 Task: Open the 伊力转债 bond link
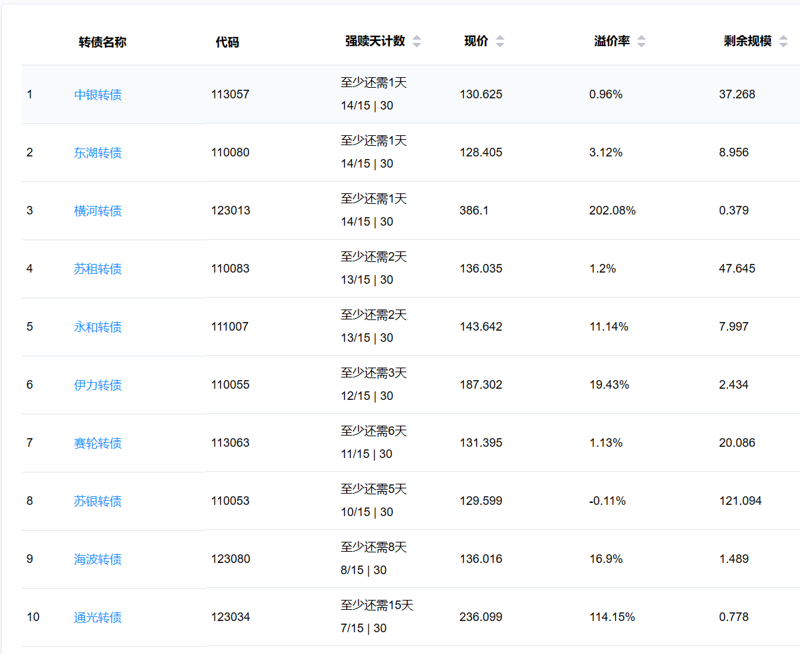(x=98, y=385)
